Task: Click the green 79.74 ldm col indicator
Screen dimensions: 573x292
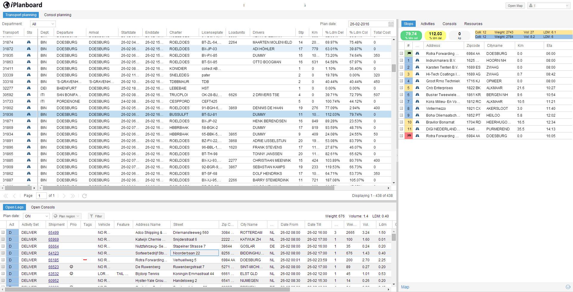Action: coord(411,35)
